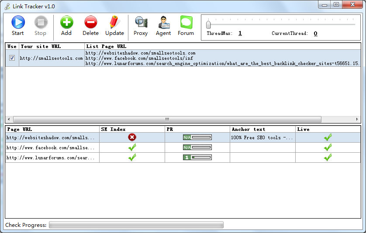
Task: Open the Proxy settings icon
Action: pyautogui.click(x=141, y=23)
